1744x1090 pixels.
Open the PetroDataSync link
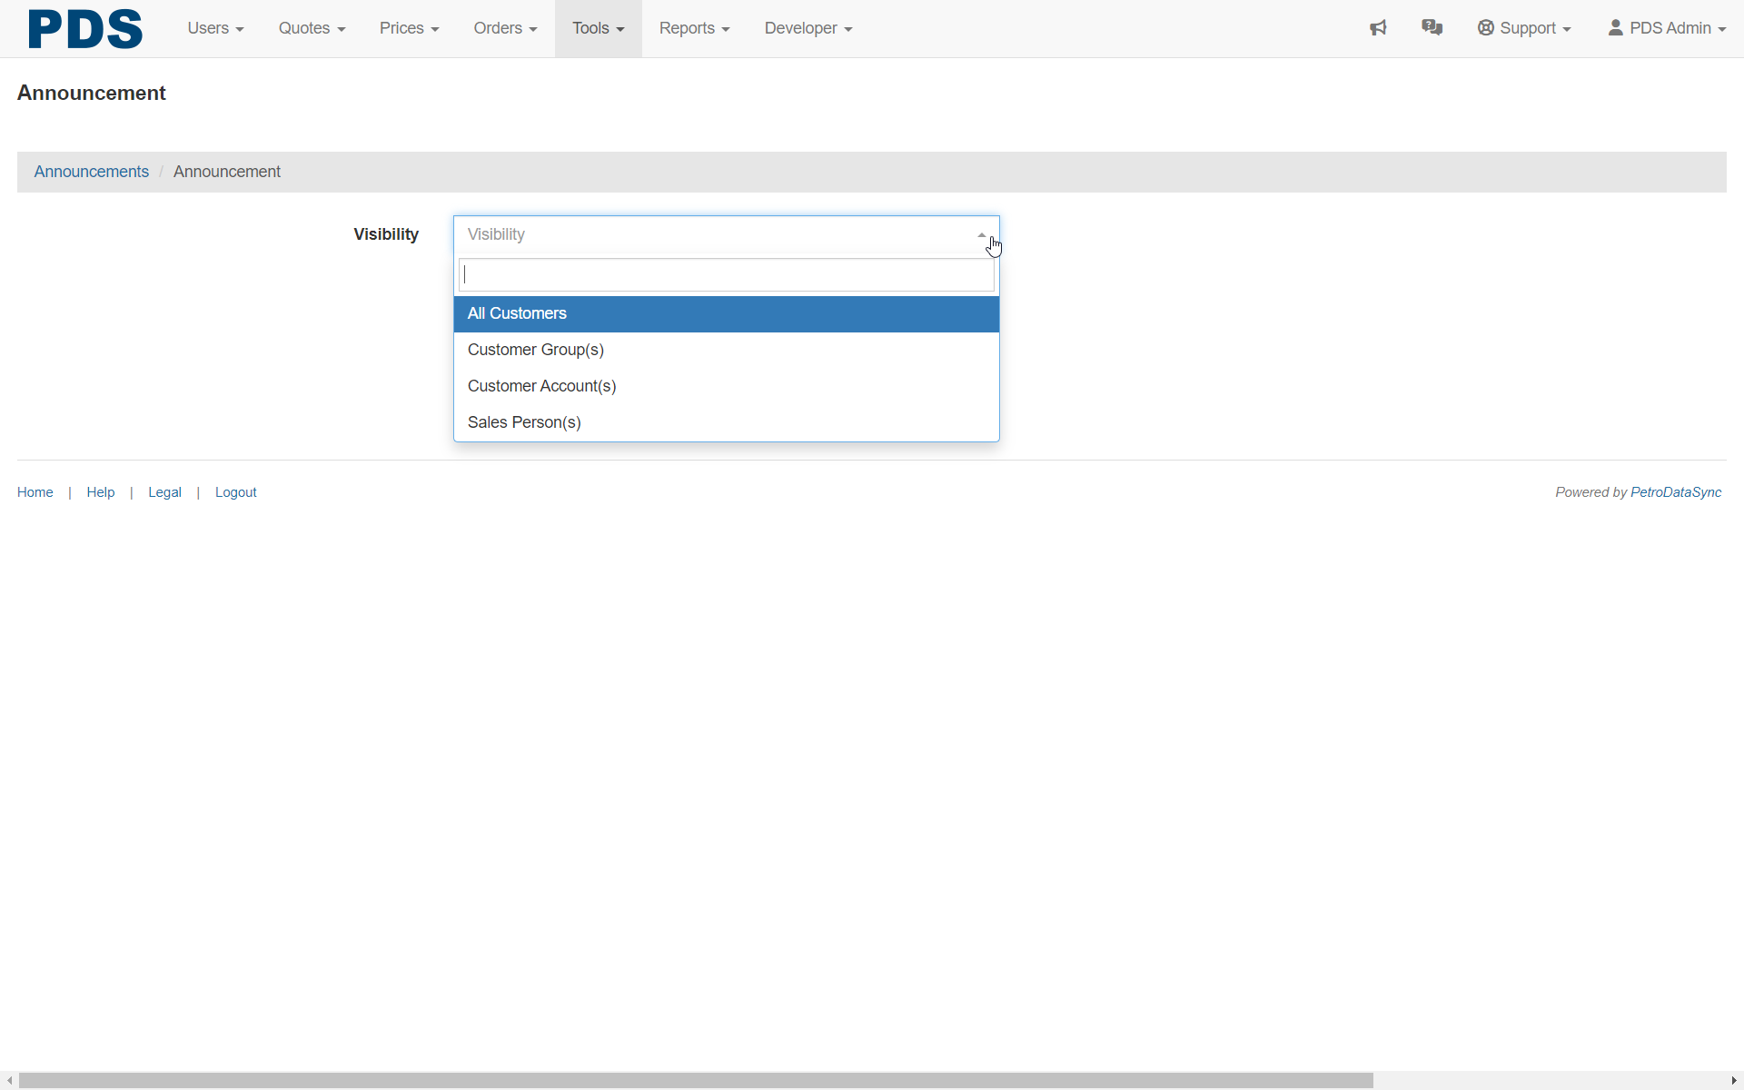coord(1676,492)
